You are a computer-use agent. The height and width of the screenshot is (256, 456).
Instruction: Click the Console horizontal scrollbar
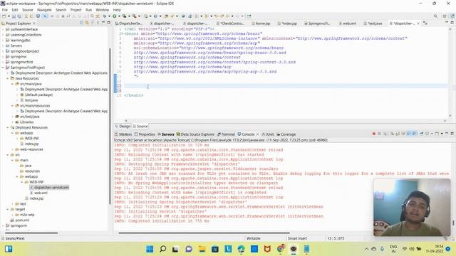[x=204, y=233]
